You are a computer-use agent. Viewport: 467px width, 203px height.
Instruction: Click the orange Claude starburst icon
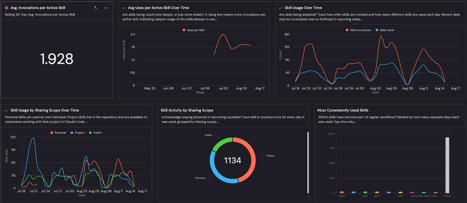pos(7,8)
